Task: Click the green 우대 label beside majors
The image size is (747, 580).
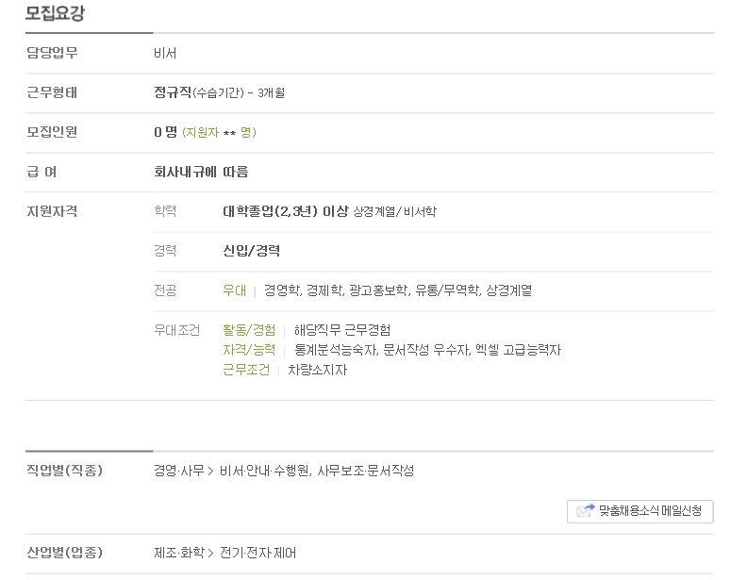Action: coord(235,290)
